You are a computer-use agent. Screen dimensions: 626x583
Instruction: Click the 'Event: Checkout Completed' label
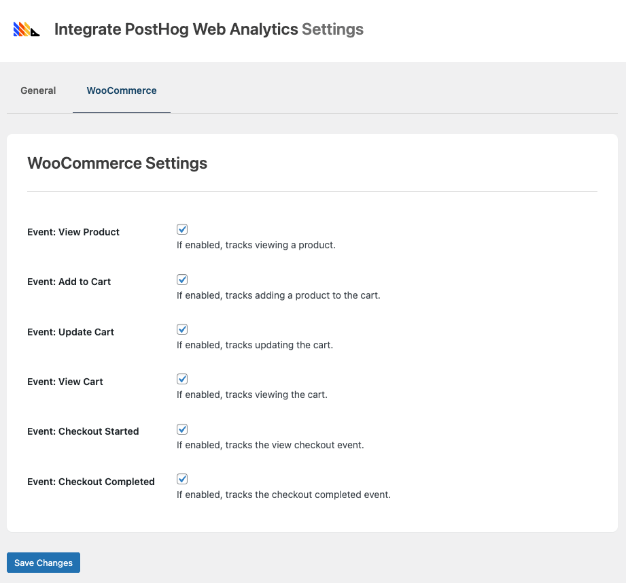(91, 482)
